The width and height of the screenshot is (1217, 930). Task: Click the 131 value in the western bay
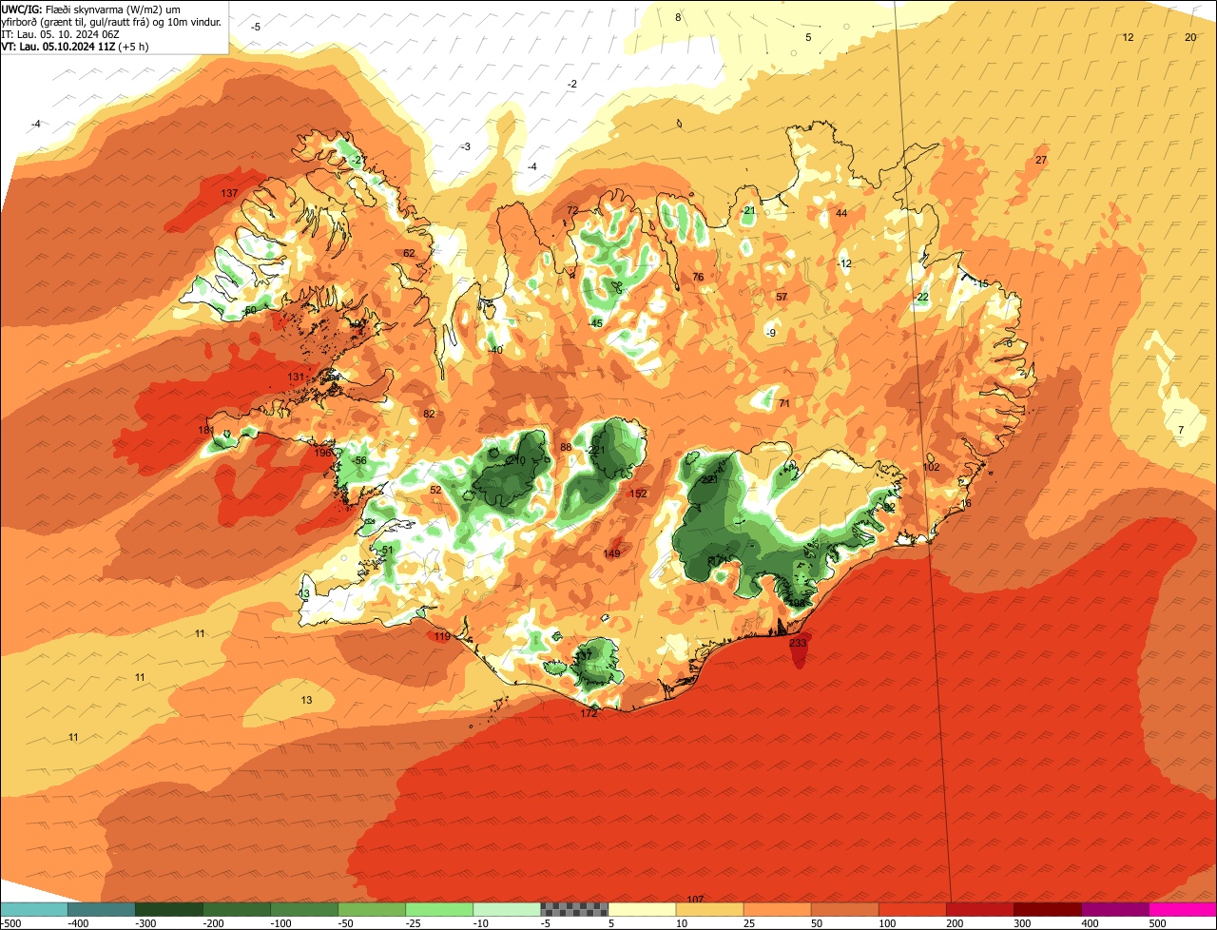click(296, 378)
